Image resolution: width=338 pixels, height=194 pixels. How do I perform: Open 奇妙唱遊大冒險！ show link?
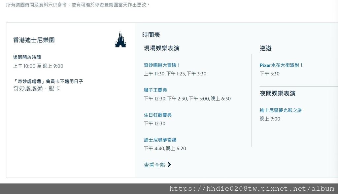click(162, 65)
